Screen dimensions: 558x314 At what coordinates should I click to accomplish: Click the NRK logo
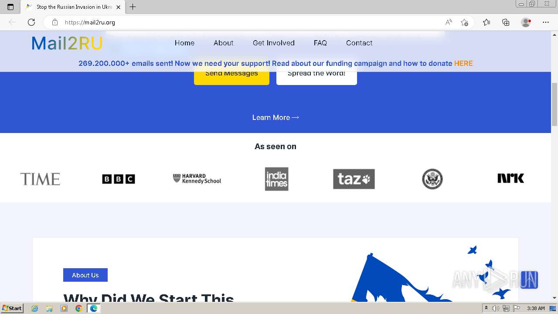(510, 178)
